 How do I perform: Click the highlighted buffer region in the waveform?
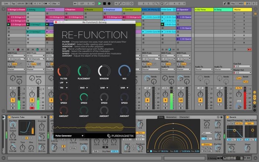click(x=104, y=127)
